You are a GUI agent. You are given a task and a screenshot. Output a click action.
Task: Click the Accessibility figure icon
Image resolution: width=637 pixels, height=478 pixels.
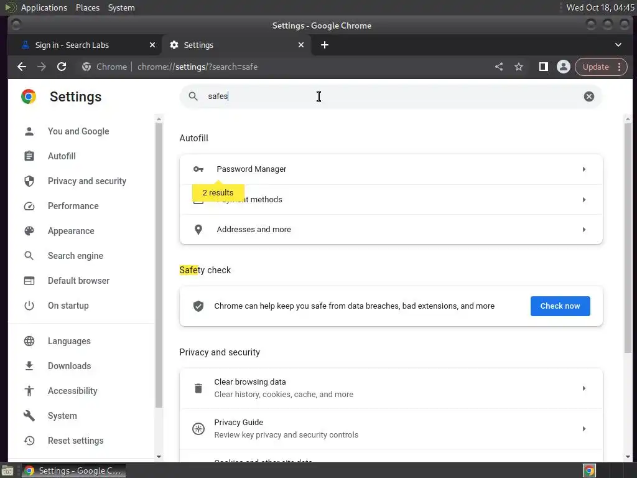[x=29, y=391]
